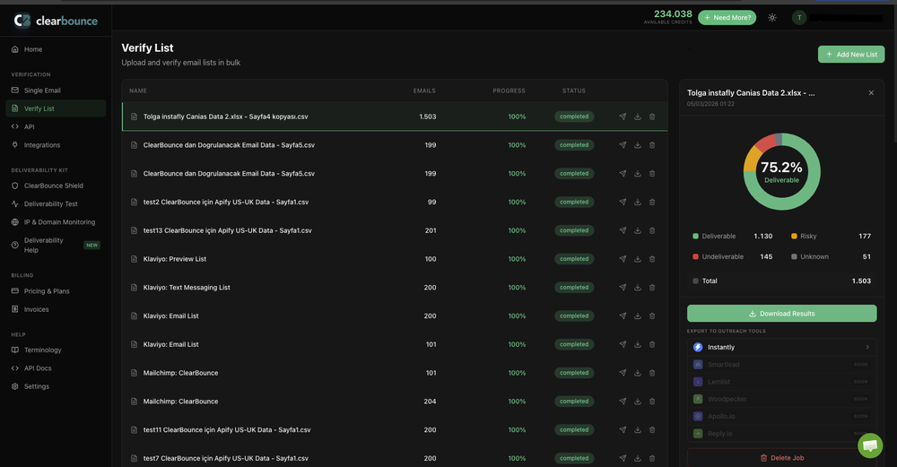Open the live chat widget
This screenshot has height=467, width=897.
point(869,445)
